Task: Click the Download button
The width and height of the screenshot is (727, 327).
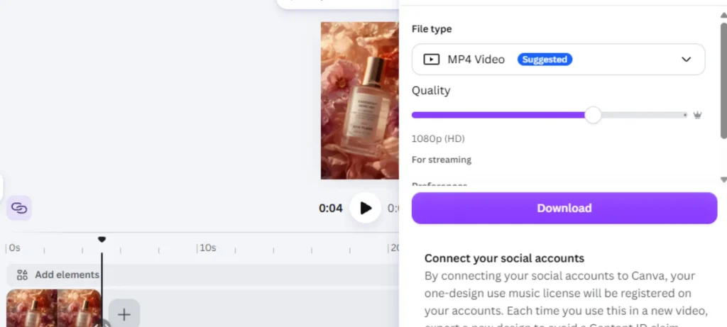Action: [564, 208]
